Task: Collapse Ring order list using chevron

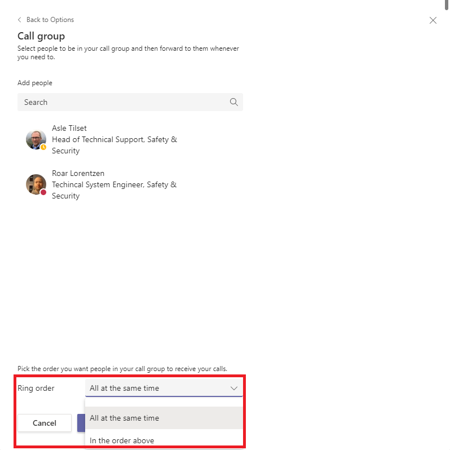Action: (x=234, y=388)
